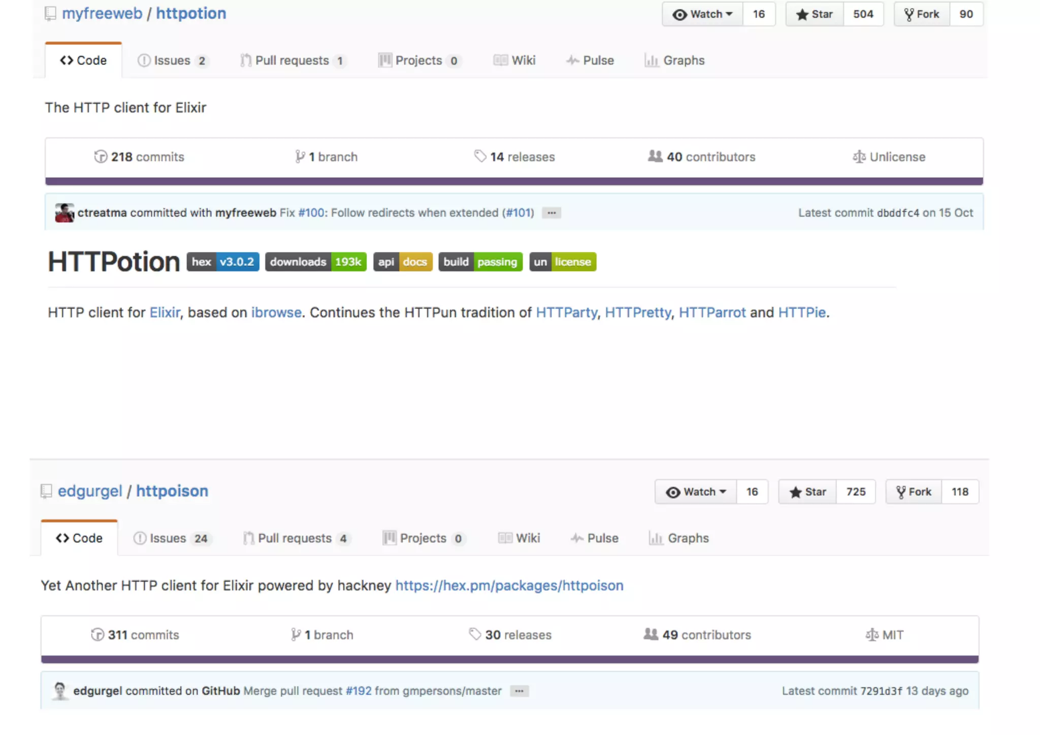
Task: Click unlicense badge
Action: [x=563, y=262]
